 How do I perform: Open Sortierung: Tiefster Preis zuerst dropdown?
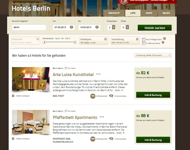pos(153,55)
